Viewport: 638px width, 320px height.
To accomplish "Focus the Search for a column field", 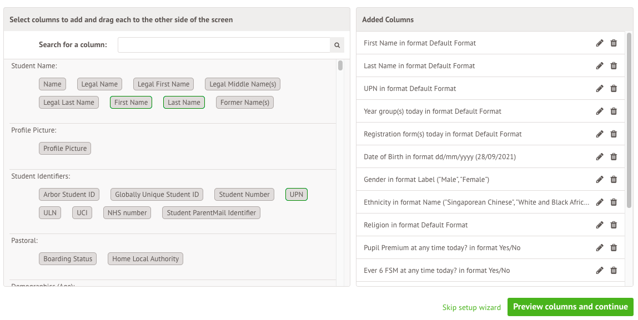I will point(224,45).
